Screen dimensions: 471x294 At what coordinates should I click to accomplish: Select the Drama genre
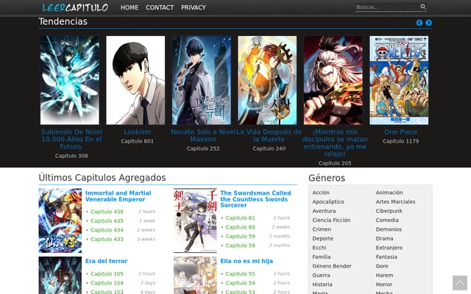coord(384,238)
